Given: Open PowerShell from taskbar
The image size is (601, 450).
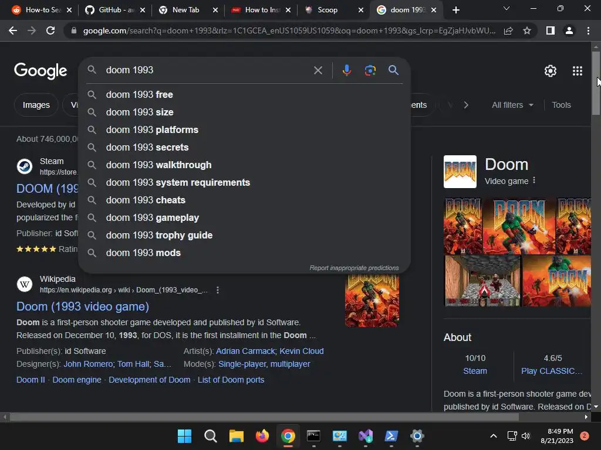Looking at the screenshot, I should [391, 436].
